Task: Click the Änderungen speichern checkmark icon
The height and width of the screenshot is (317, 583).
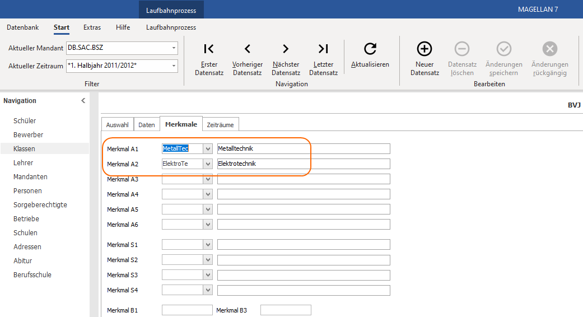Action: pyautogui.click(x=504, y=49)
